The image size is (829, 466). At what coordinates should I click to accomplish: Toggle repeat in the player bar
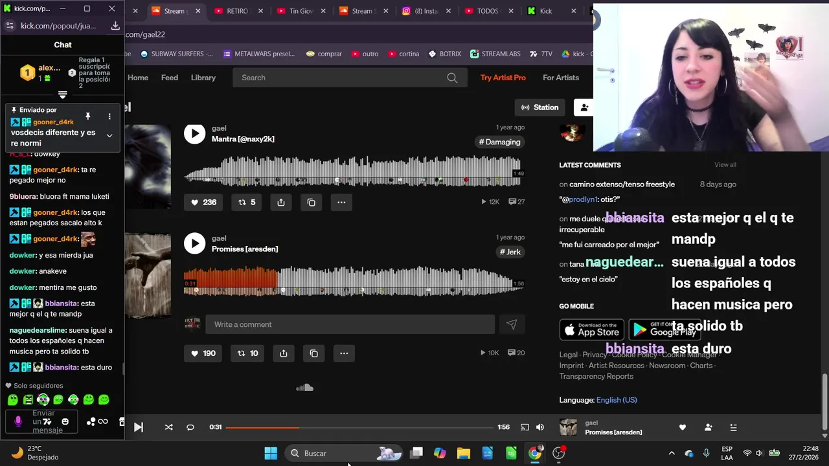pyautogui.click(x=190, y=427)
